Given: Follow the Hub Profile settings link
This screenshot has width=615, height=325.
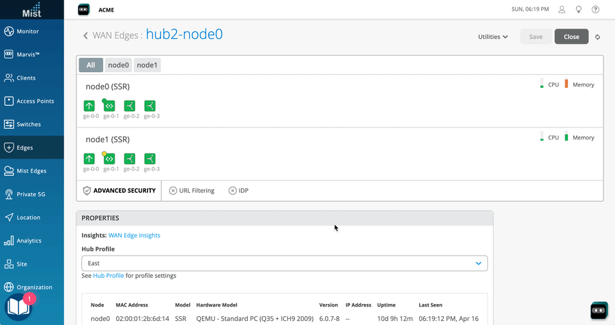Looking at the screenshot, I should click(109, 276).
